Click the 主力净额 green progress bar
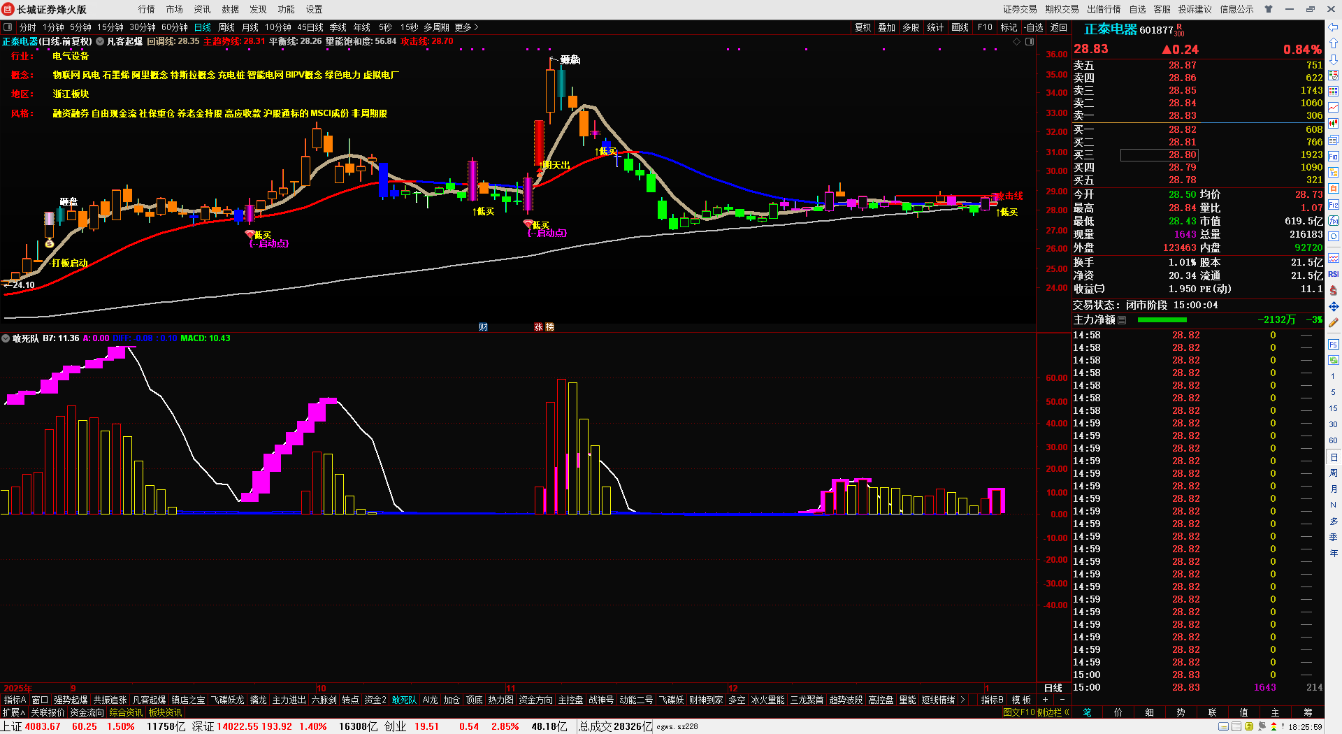 1162,319
